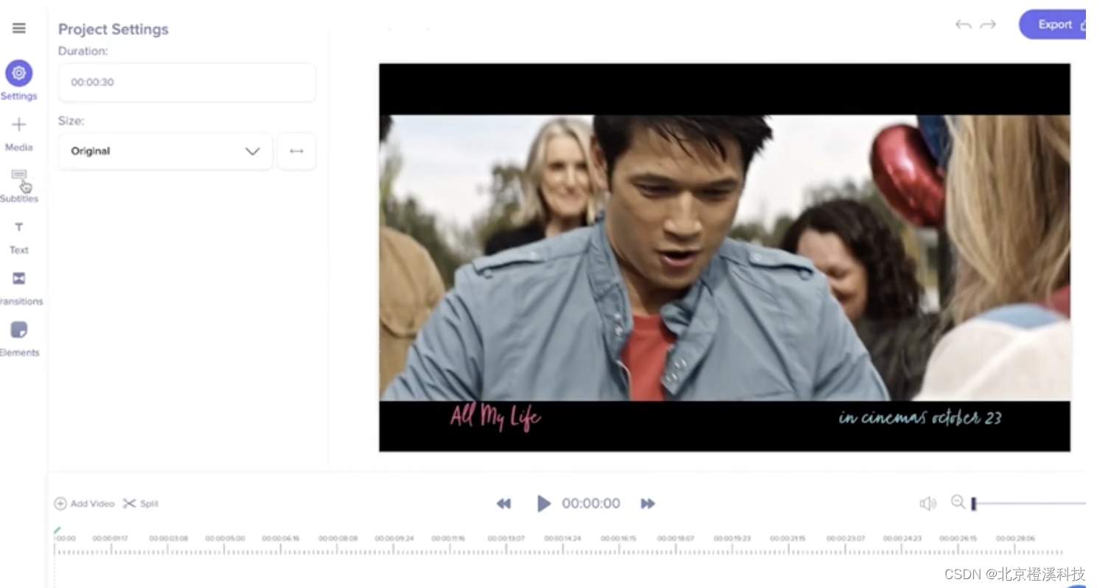Image resolution: width=1097 pixels, height=588 pixels.
Task: Click the video preview canvas
Action: 725,257
